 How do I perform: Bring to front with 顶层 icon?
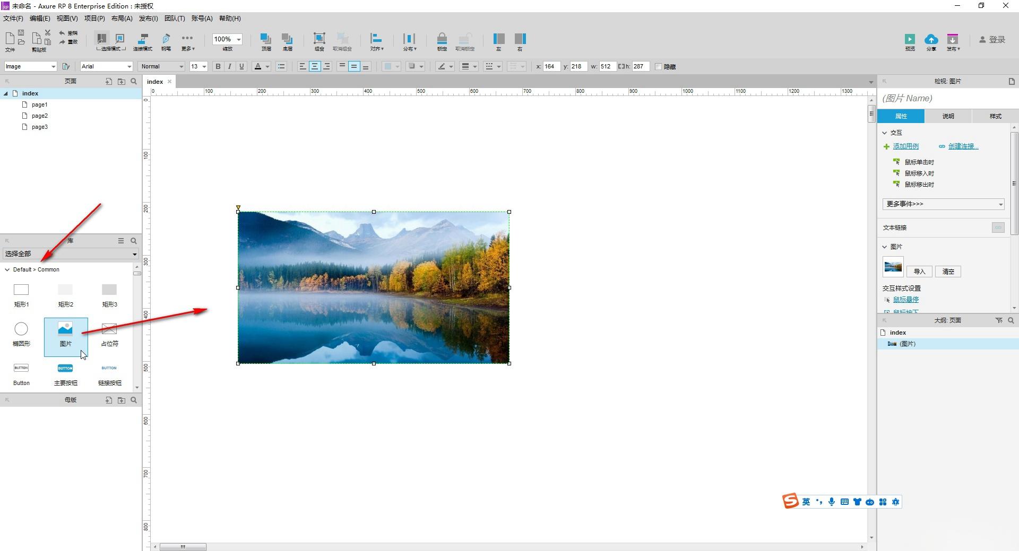[266, 39]
